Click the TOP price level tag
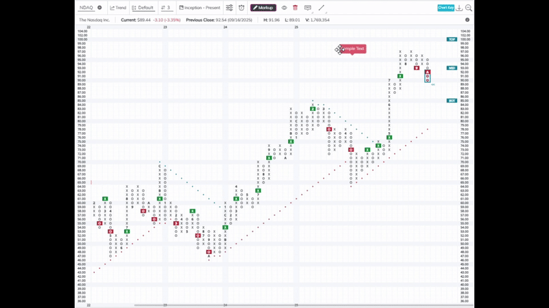 tap(452, 40)
